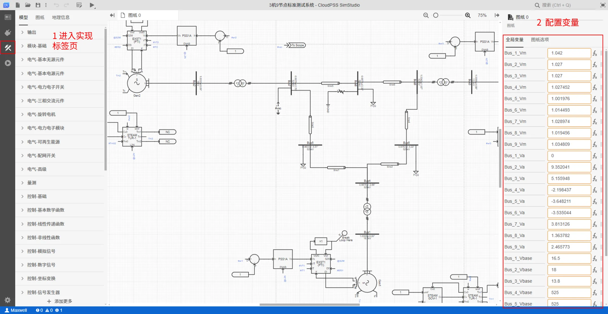The width and height of the screenshot is (608, 314).
Task: Edit the Bus_3_Va value field
Action: click(569, 179)
